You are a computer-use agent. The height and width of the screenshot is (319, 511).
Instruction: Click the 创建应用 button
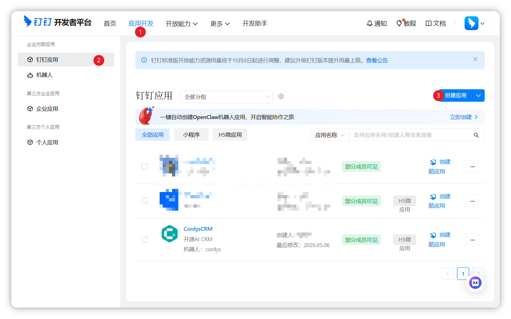[x=455, y=95]
